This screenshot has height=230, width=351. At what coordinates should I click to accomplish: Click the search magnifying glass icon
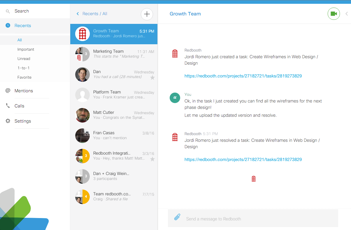[8, 11]
